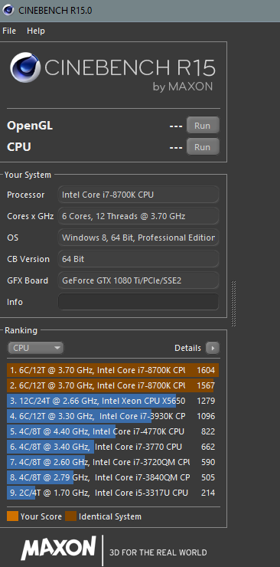
Task: Click the Cinema 4D sphere logo
Action: click(25, 67)
